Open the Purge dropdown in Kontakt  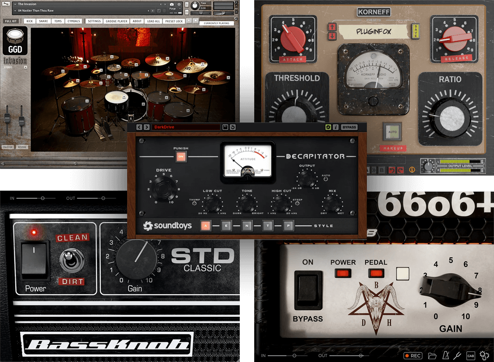tap(174, 9)
